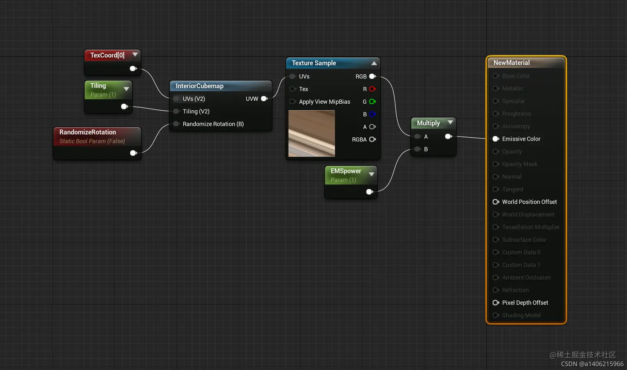Click the A input pin on Multiply
627x370 pixels.
tap(417, 136)
